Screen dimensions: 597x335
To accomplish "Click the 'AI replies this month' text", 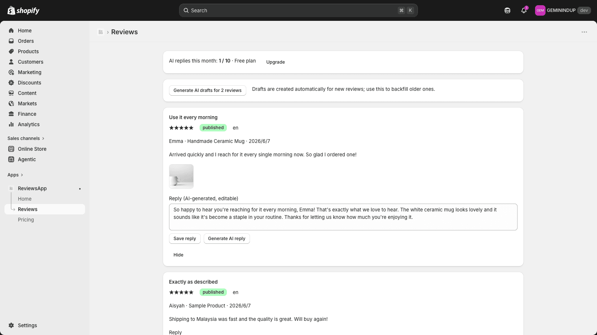I will [212, 61].
